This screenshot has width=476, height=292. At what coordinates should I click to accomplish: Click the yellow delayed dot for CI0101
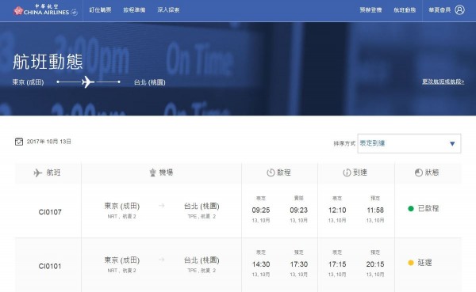pos(411,263)
